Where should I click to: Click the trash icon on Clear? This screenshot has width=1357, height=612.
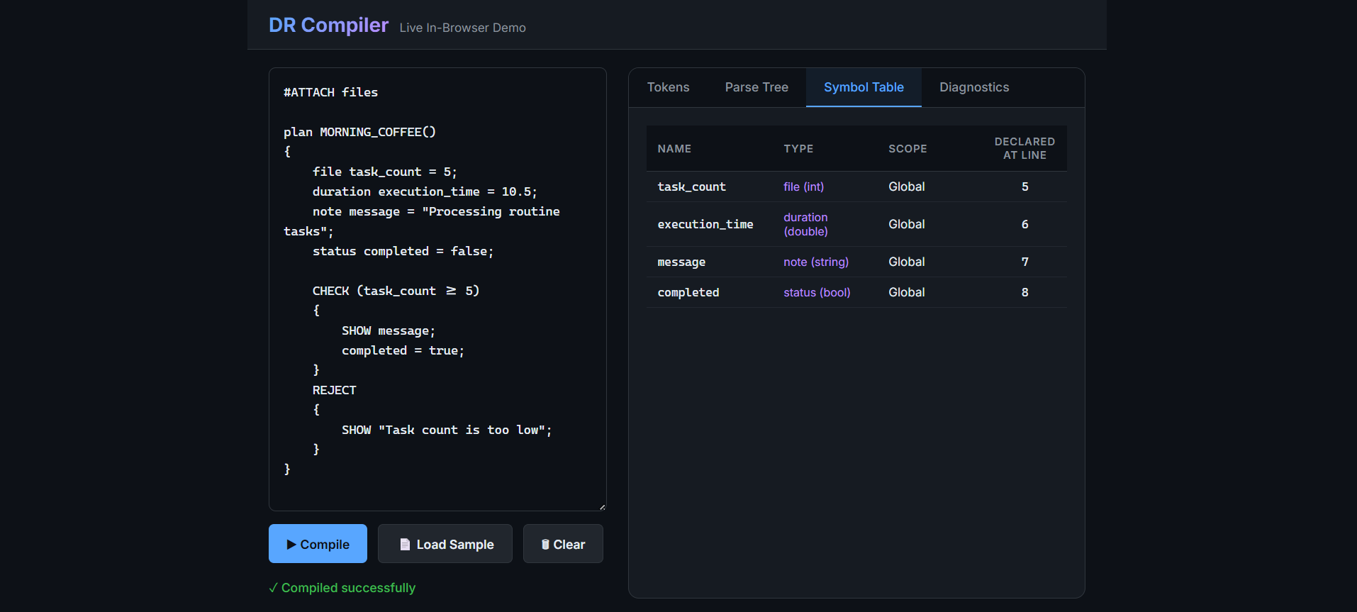click(x=545, y=545)
